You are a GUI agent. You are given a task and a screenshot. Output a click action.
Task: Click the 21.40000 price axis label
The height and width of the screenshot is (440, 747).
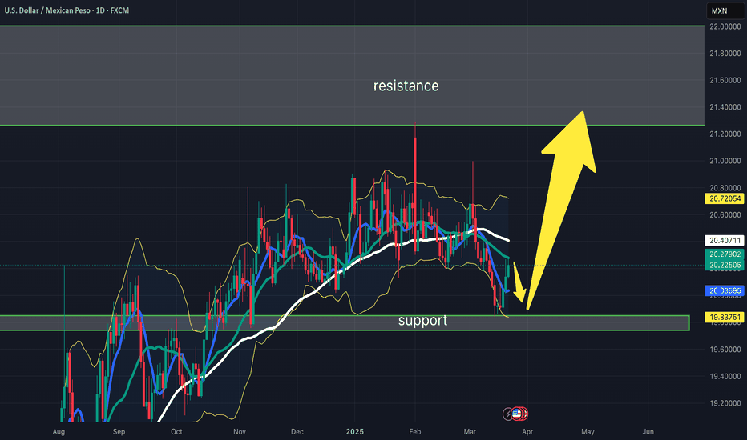pyautogui.click(x=725, y=107)
